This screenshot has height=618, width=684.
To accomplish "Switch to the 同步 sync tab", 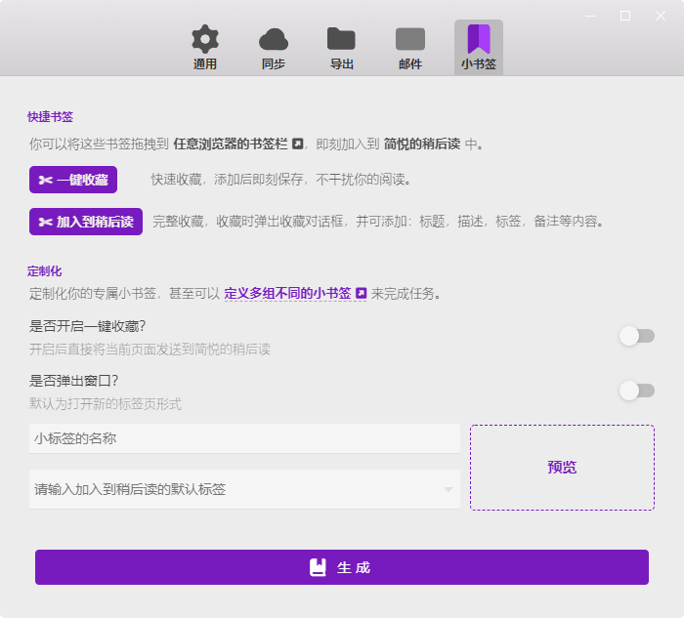I will (x=274, y=48).
